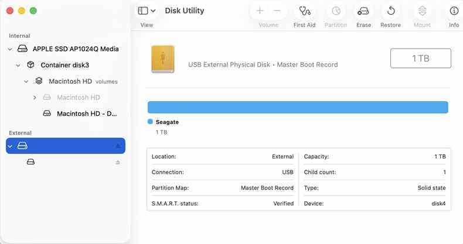The width and height of the screenshot is (463, 244).
Task: Click the blue Seagate legend dot
Action: pyautogui.click(x=150, y=121)
